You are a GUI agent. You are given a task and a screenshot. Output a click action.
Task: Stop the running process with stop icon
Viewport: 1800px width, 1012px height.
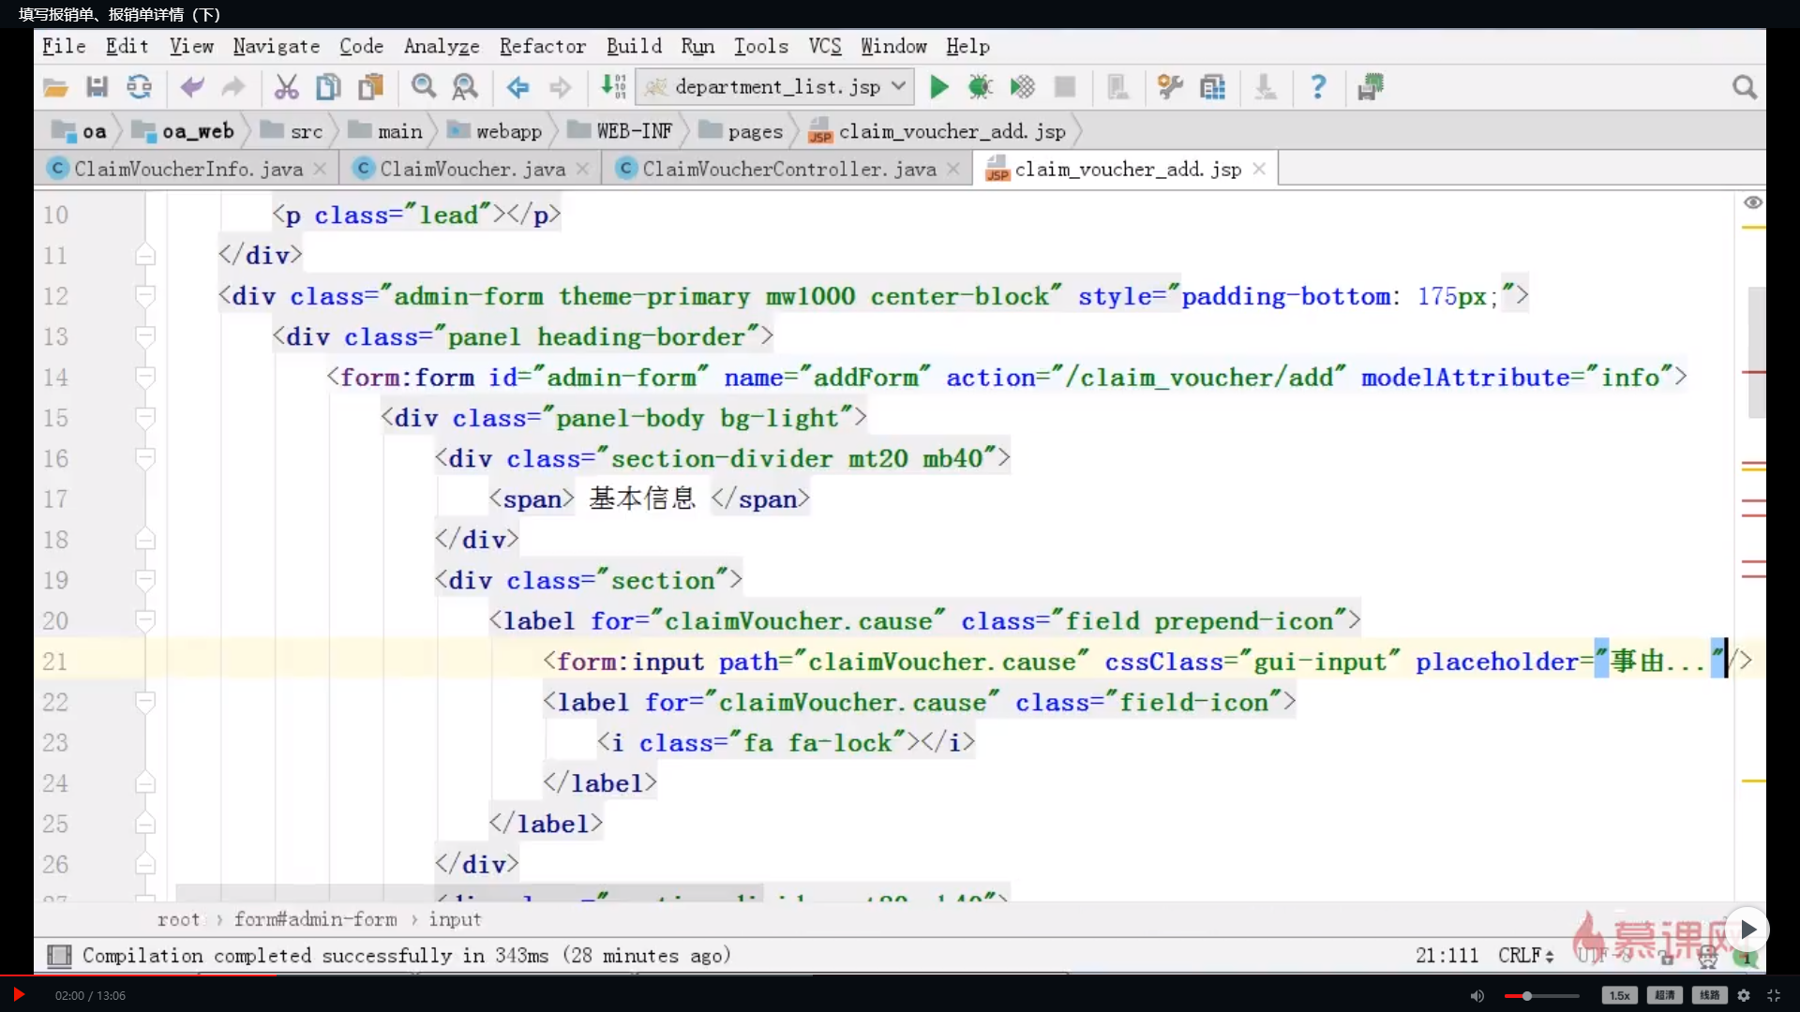(x=1065, y=88)
